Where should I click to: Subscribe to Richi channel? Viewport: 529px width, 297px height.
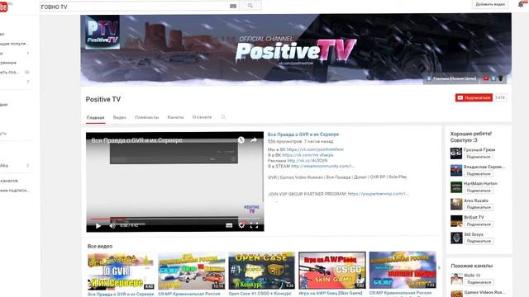479,282
